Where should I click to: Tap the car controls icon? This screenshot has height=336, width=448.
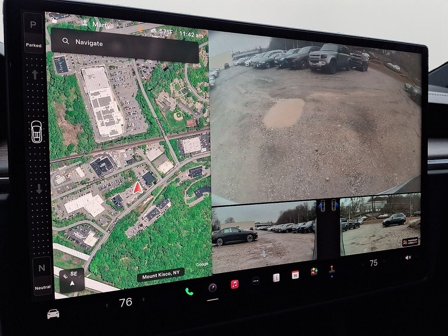pos(53,314)
